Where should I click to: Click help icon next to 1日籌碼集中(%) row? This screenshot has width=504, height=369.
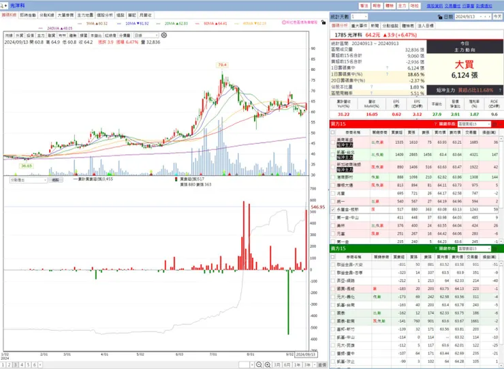click(x=387, y=74)
